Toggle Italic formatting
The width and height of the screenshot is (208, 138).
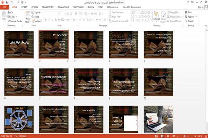coord(49,20)
